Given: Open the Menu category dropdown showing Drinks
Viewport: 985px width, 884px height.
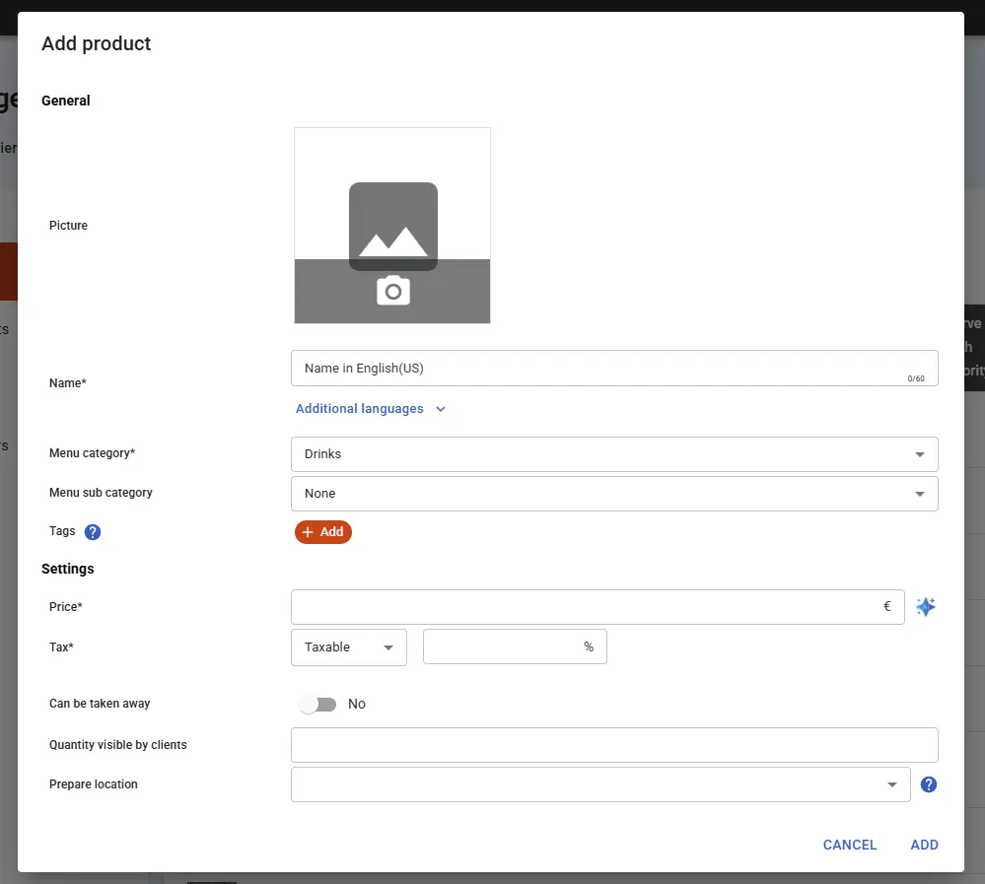Looking at the screenshot, I should (613, 454).
